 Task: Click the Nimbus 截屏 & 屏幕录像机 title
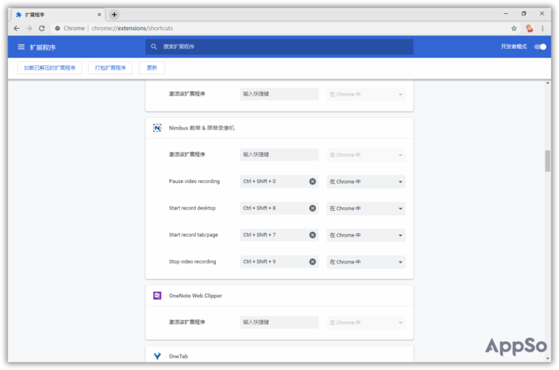pos(202,128)
